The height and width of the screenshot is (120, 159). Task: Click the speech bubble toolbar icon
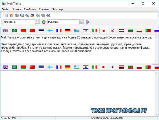point(22,15)
